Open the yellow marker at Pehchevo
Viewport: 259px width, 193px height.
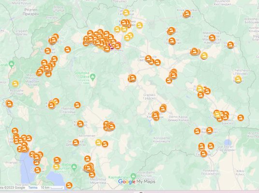tap(238, 79)
